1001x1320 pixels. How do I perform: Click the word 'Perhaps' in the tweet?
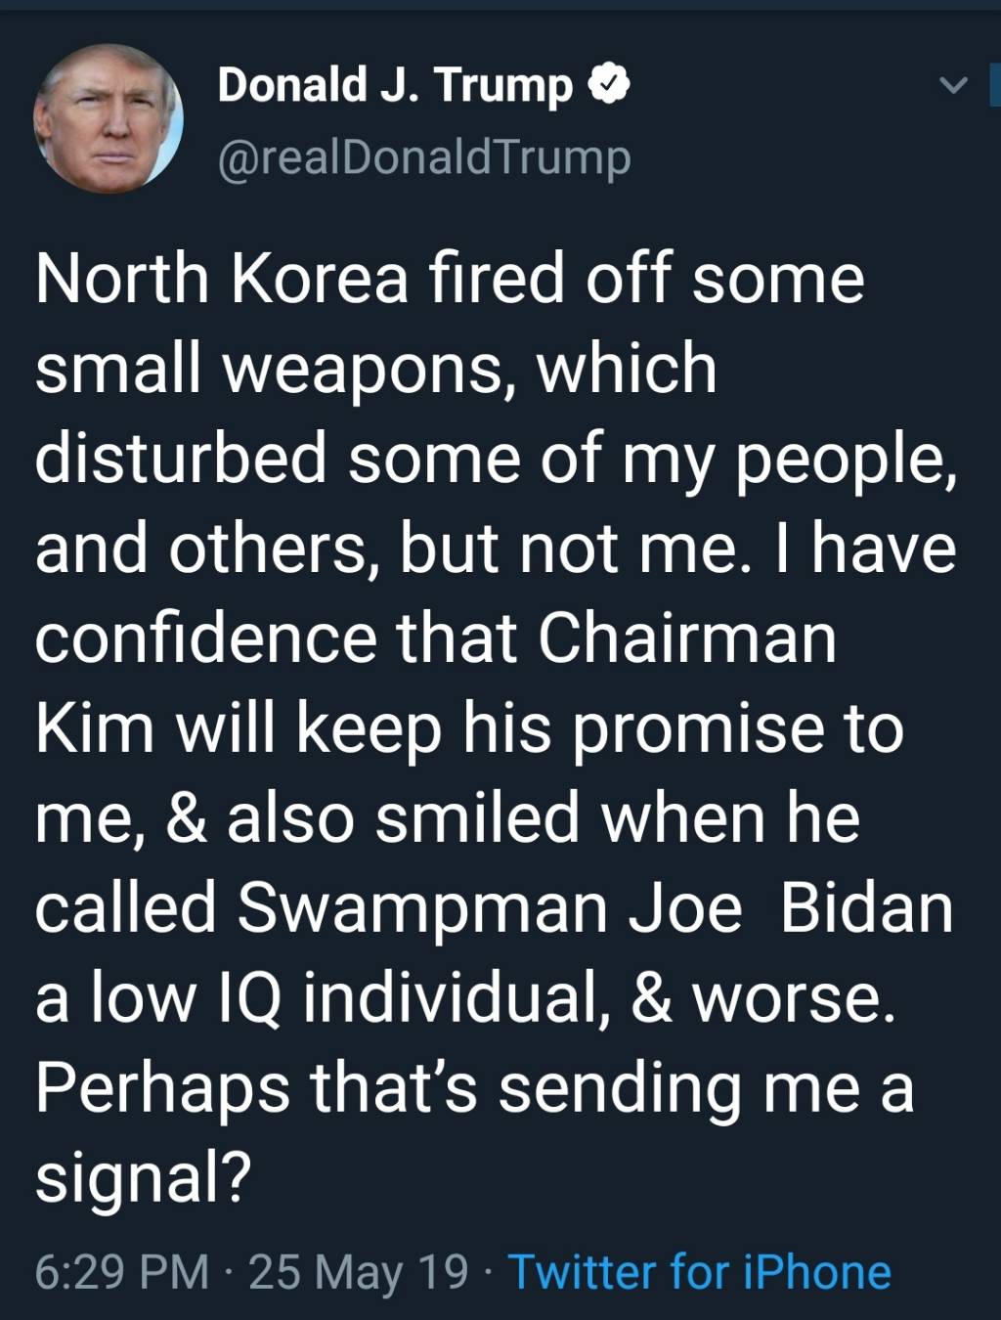(x=162, y=1088)
